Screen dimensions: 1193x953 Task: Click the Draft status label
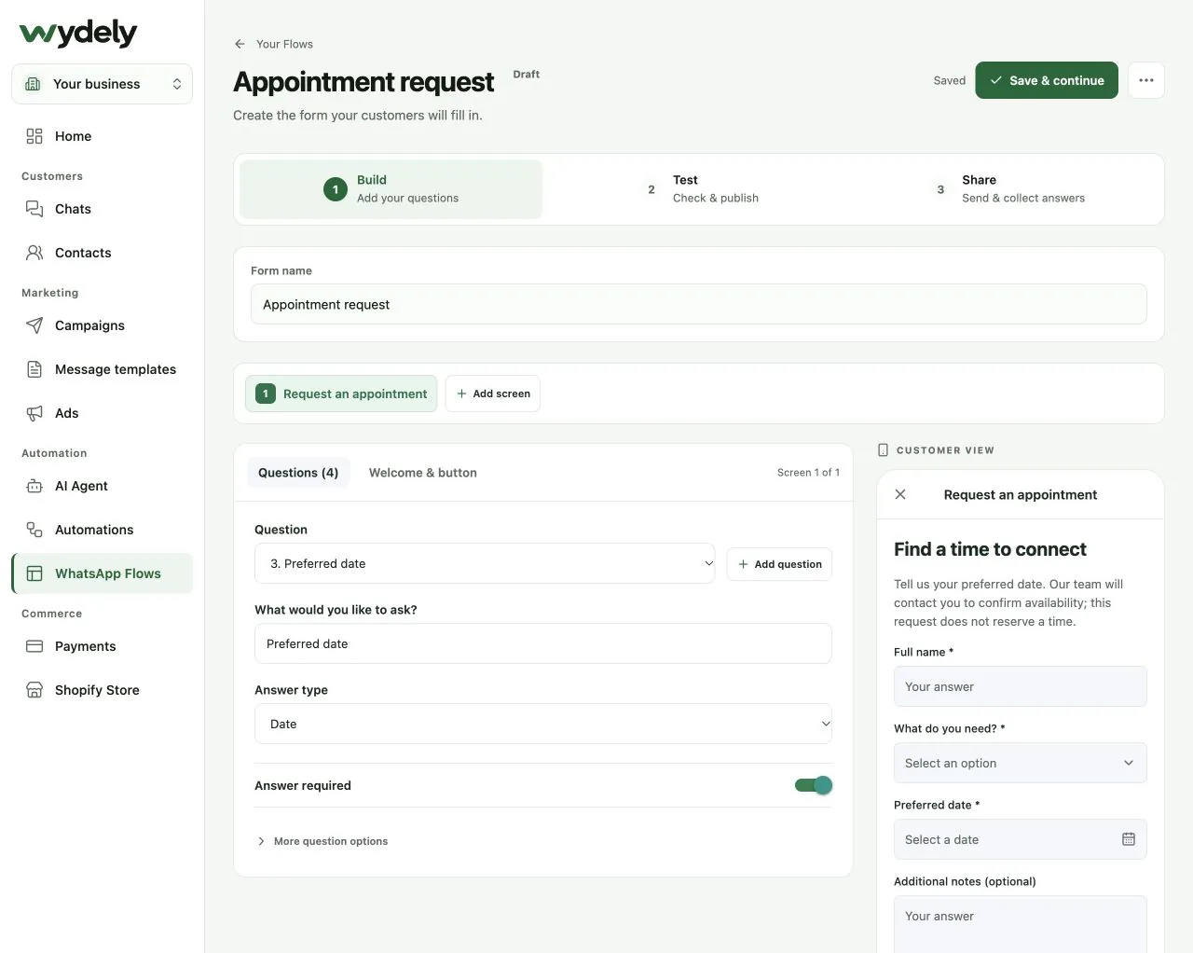point(527,75)
